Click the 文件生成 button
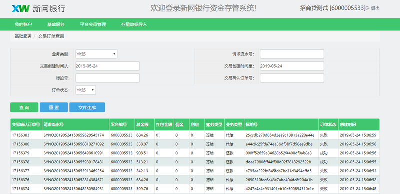Screen dimensions: 400x194 tap(87, 107)
